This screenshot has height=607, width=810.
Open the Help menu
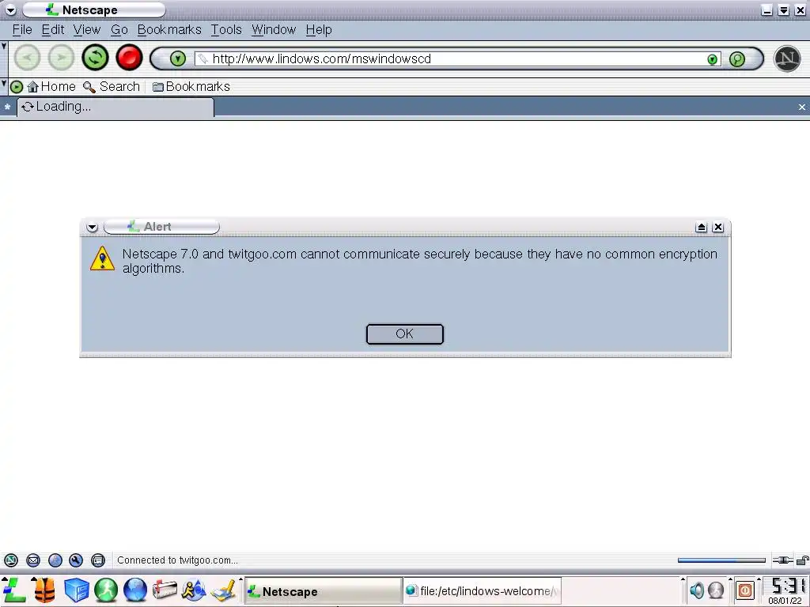tap(319, 30)
